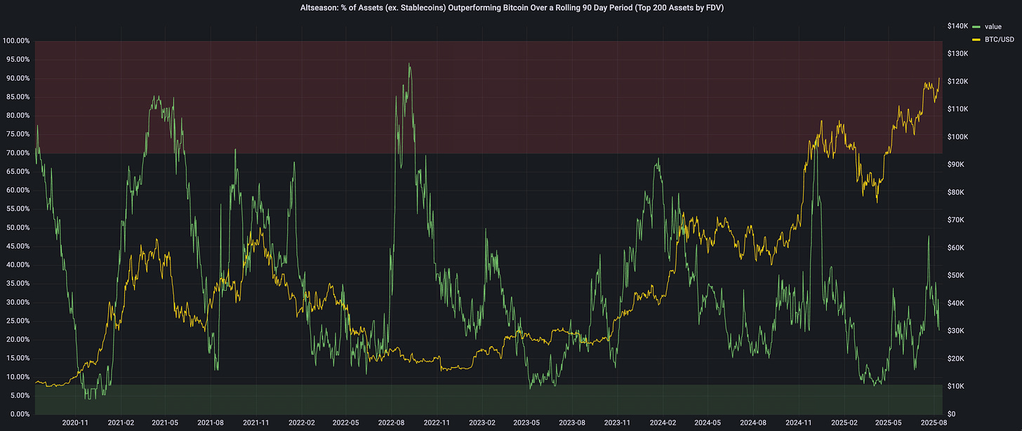Screen dimensions: 1022x431
Task: Click the $10K right axis label
Action: click(x=956, y=386)
